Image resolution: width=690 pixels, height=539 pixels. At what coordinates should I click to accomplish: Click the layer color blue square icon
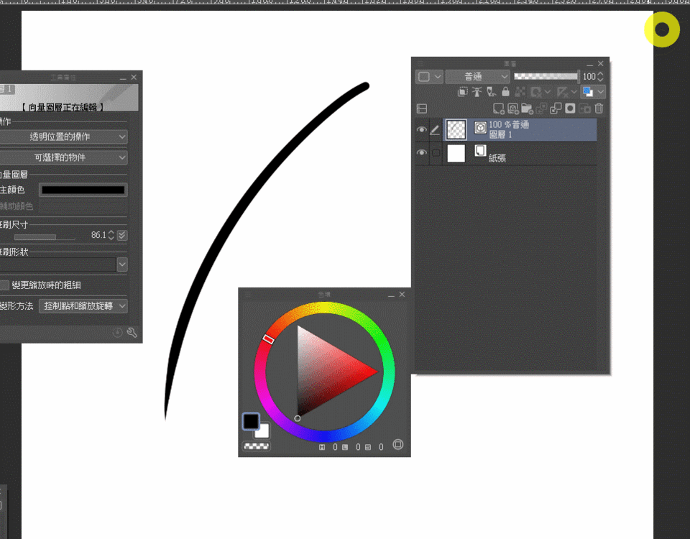[x=588, y=91]
